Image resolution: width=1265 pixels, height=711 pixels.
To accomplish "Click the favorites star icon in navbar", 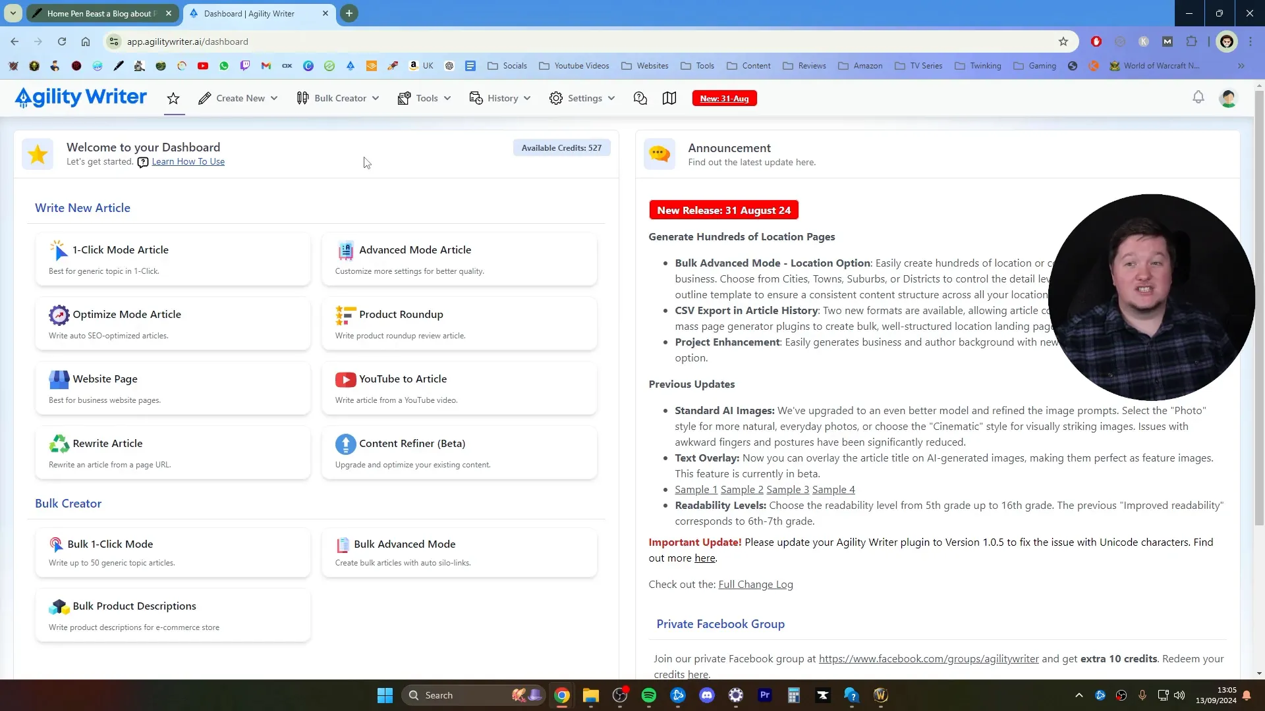I will coord(173,98).
